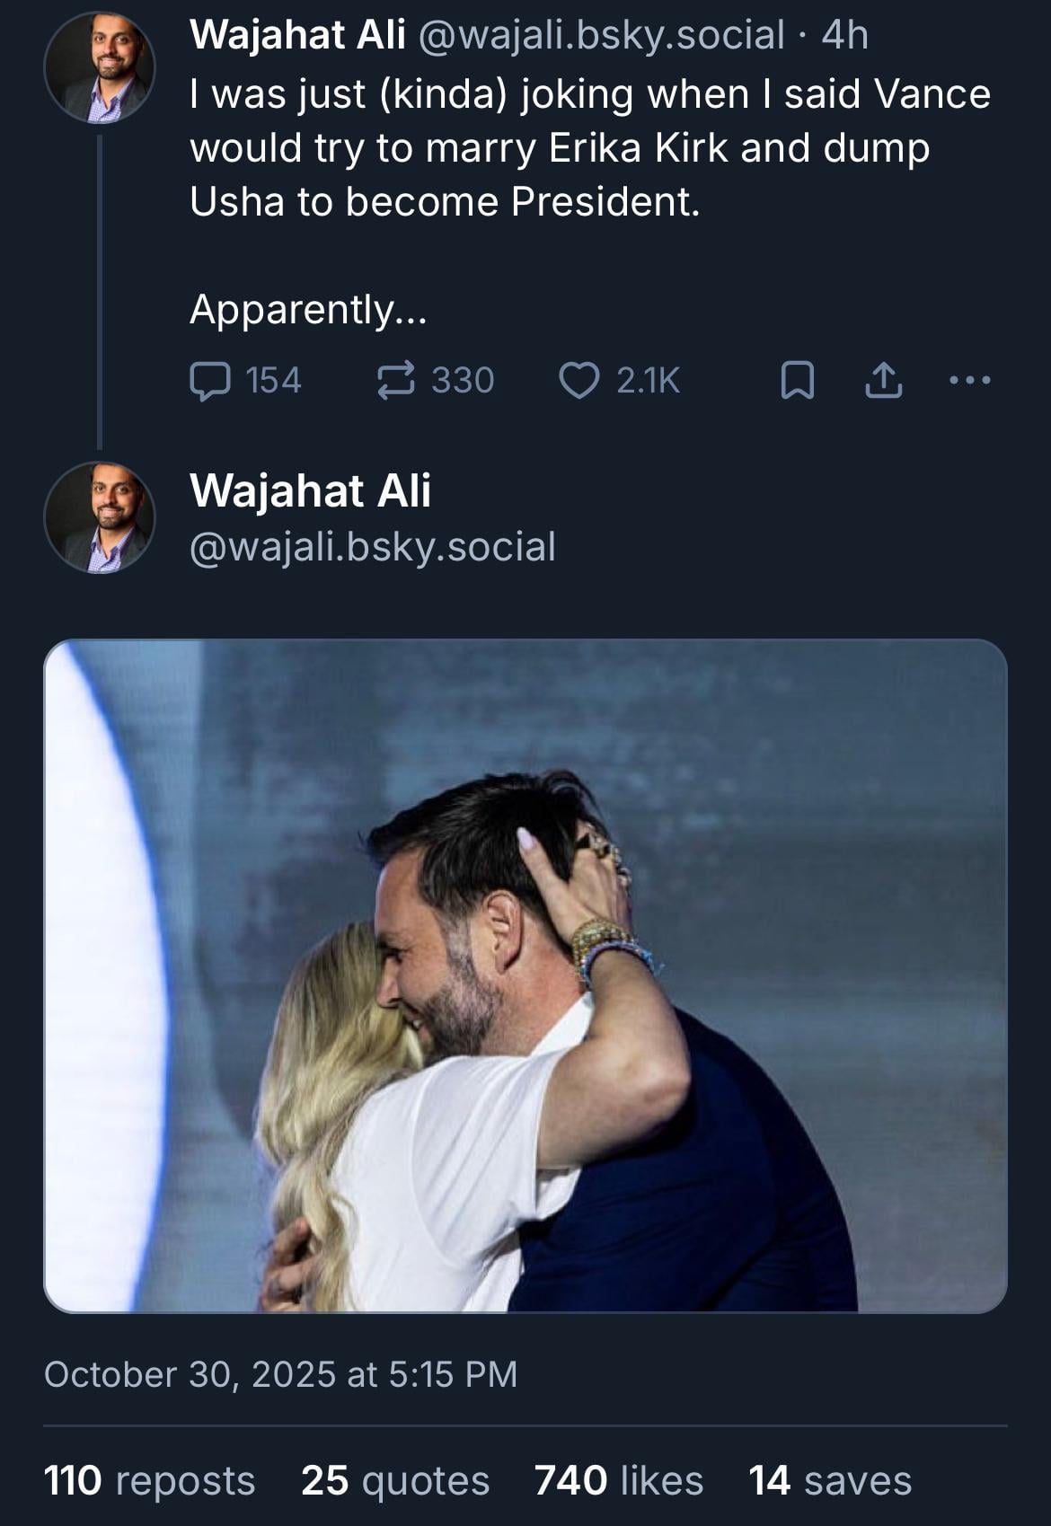Viewport: 1051px width, 1526px height.
Task: Click the October 30, 2025 timestamp
Action: click(x=280, y=1374)
